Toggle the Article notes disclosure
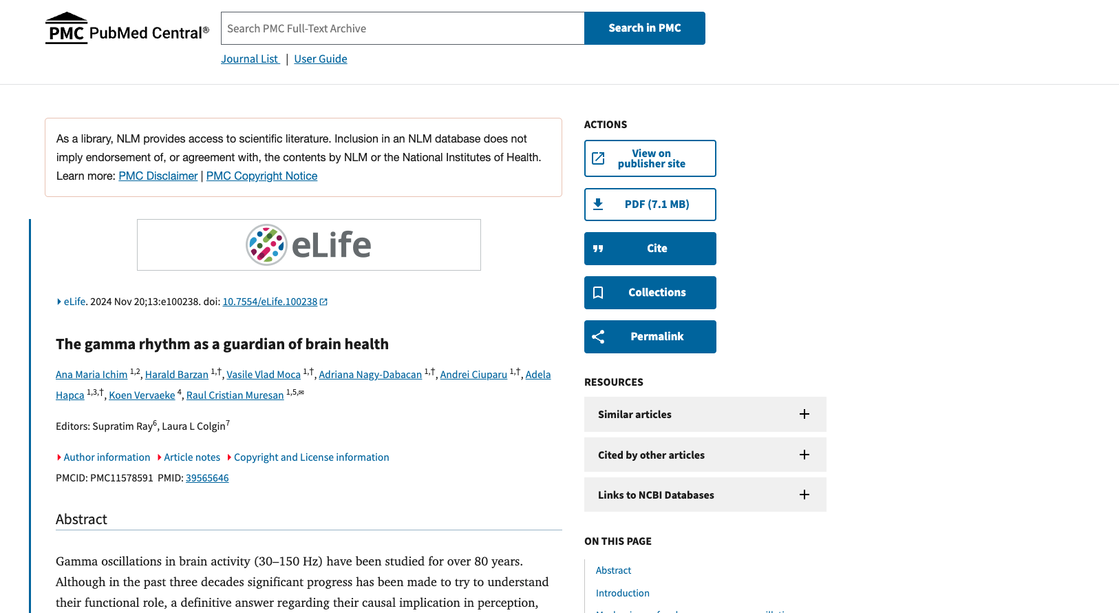This screenshot has height=613, width=1119. (x=189, y=457)
